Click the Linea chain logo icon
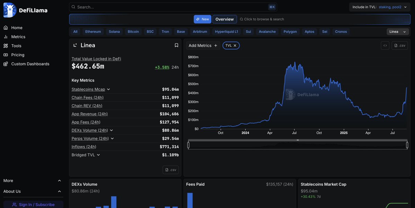This screenshot has width=415, height=208. pos(75,45)
